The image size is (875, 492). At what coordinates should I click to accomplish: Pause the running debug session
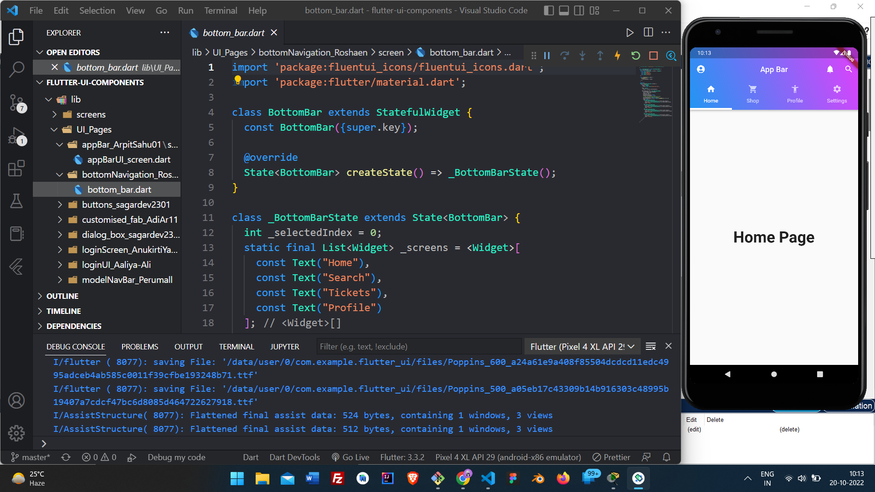[x=547, y=56]
